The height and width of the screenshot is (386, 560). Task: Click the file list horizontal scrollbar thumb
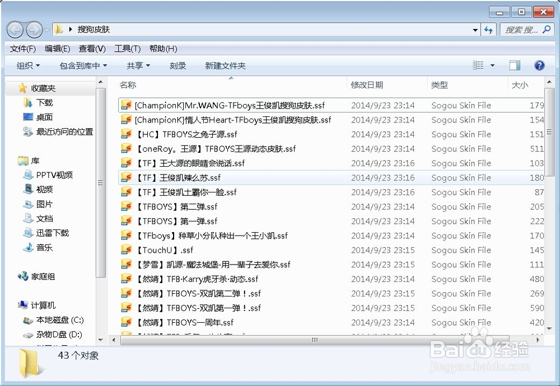(x=315, y=340)
